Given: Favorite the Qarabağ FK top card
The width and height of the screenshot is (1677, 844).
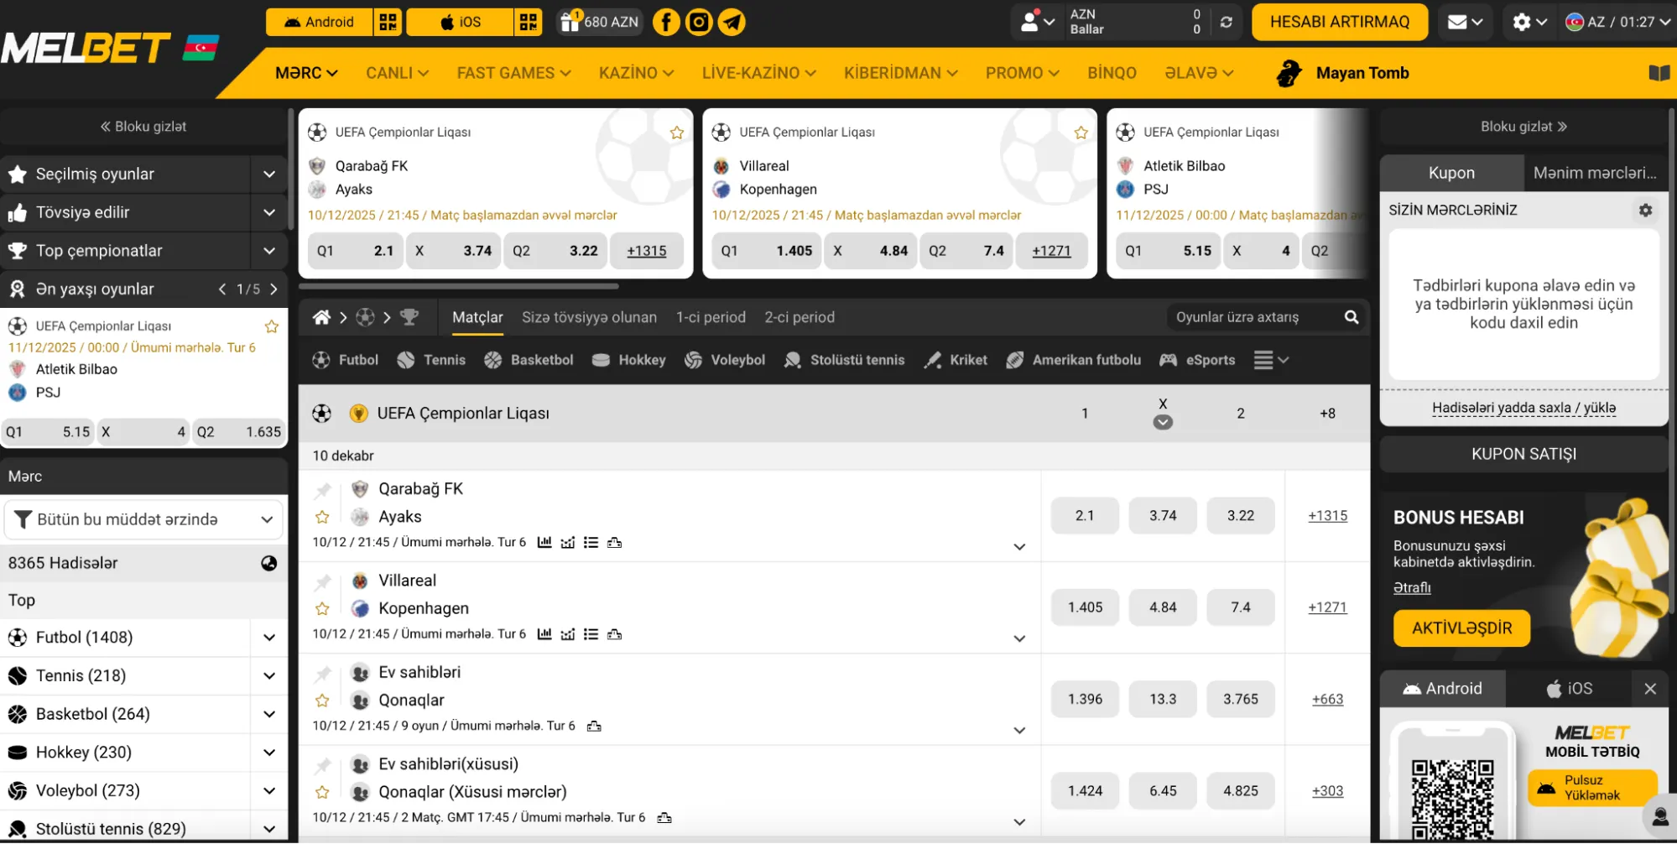Looking at the screenshot, I should coord(677,133).
